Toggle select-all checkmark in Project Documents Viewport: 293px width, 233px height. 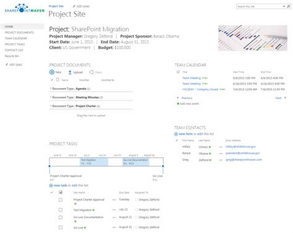[x=52, y=80]
